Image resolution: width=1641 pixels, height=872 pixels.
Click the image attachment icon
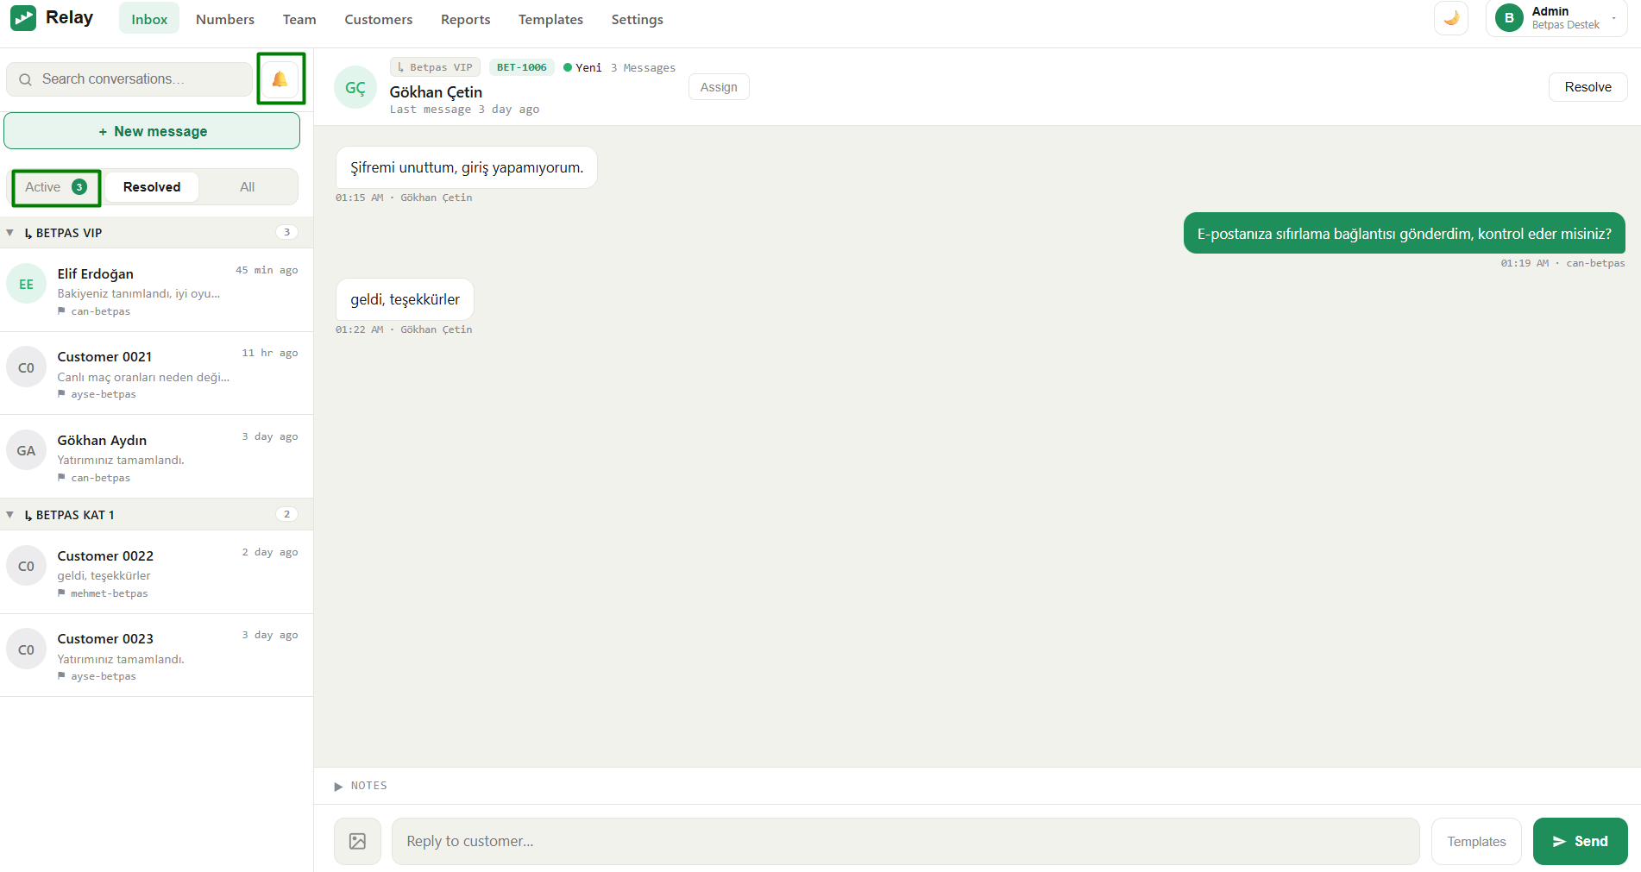coord(357,841)
